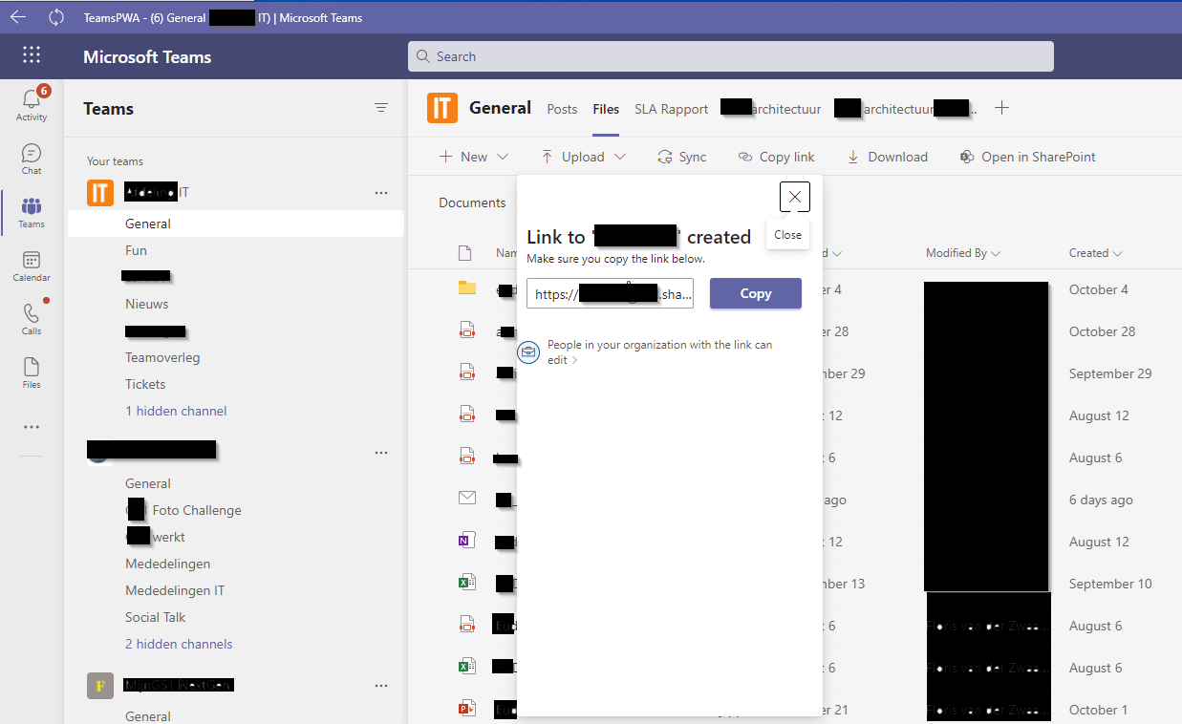Show more apps ellipsis in the rail
Screen dimensions: 1182x724
(32, 427)
